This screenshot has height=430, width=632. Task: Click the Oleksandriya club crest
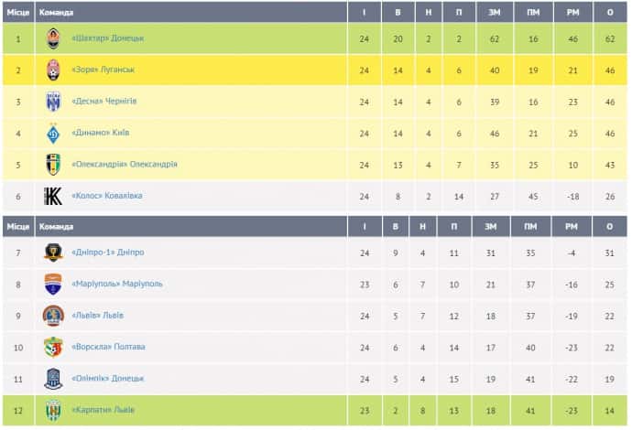point(53,165)
